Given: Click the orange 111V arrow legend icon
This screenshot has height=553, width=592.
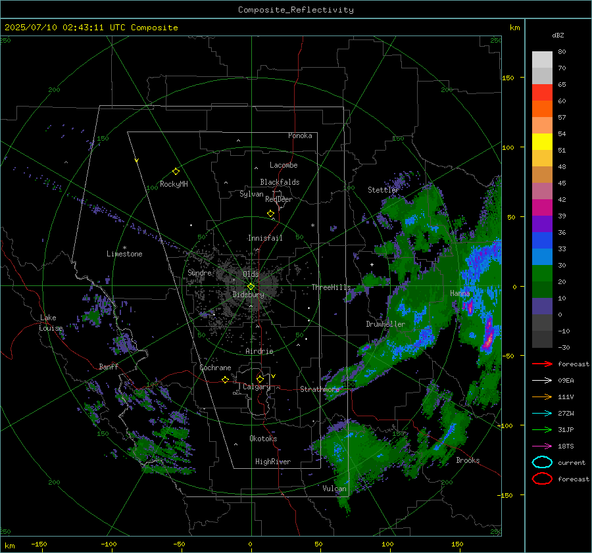Looking at the screenshot, I should click(x=542, y=397).
